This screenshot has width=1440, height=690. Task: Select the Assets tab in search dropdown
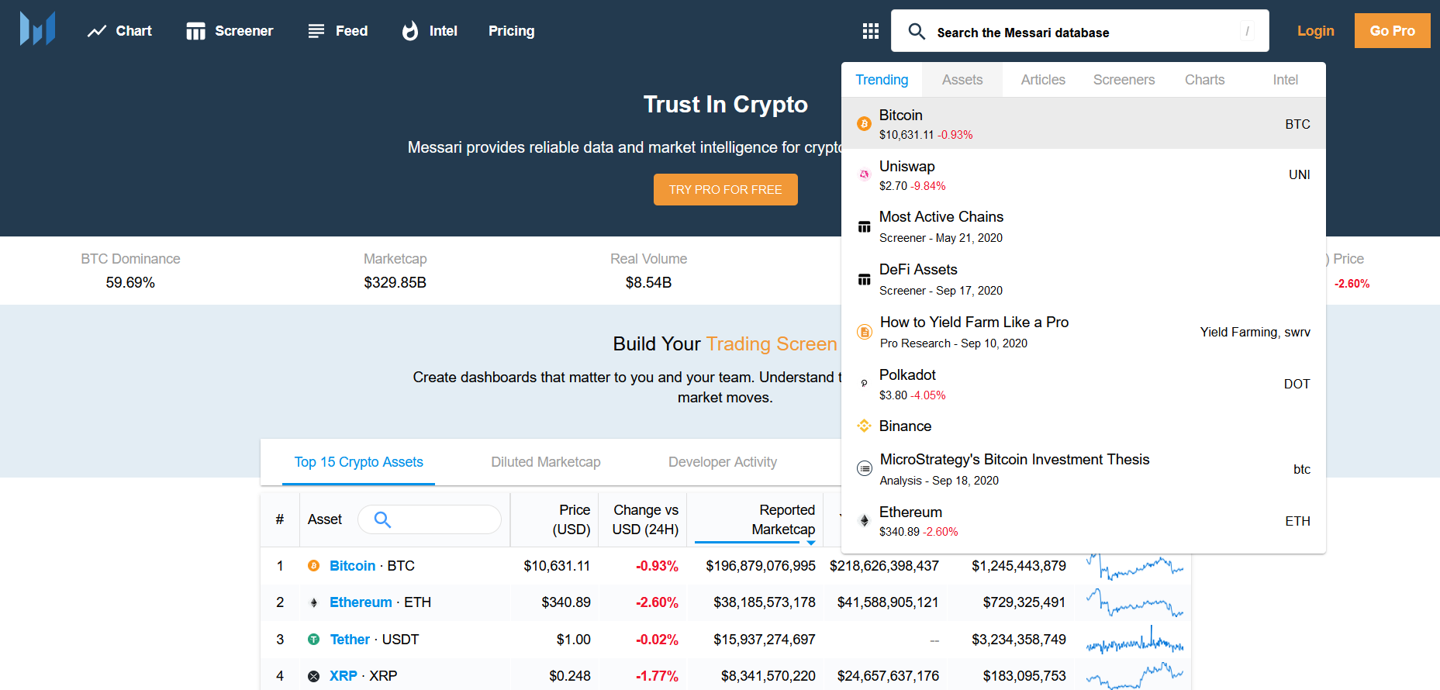coord(962,80)
